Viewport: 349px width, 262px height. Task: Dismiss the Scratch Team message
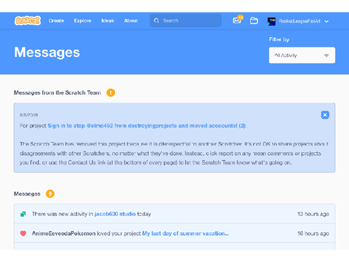point(325,115)
